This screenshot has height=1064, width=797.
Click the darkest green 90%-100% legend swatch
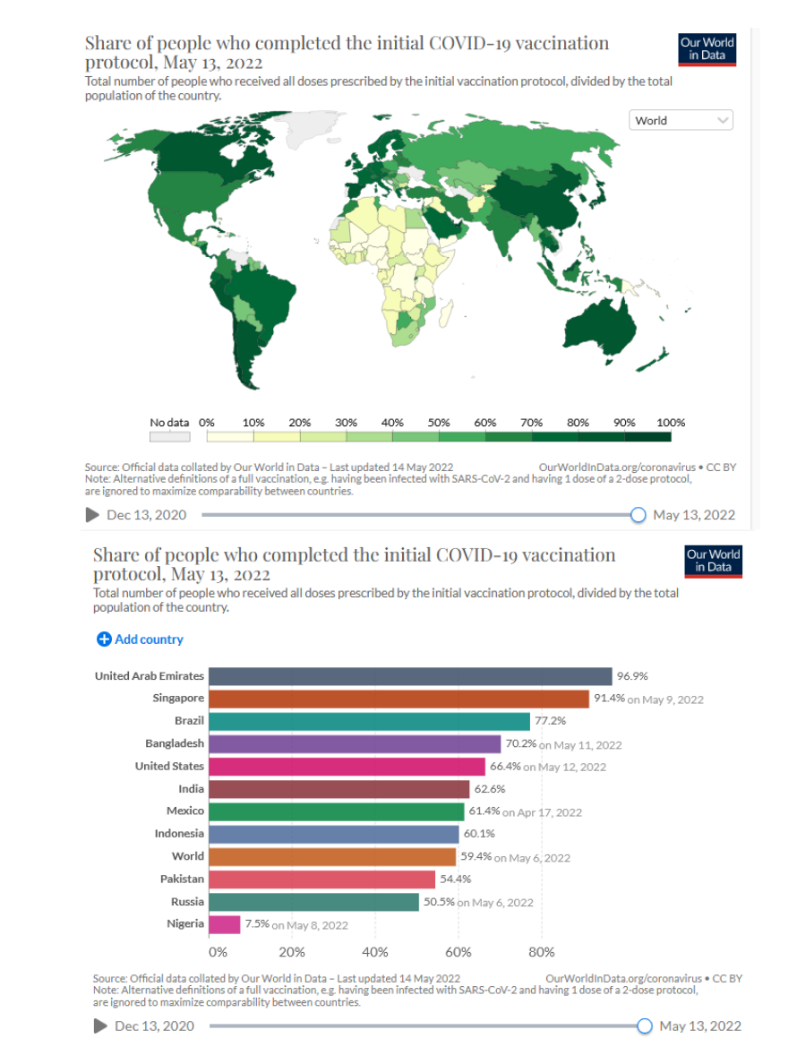coord(647,436)
